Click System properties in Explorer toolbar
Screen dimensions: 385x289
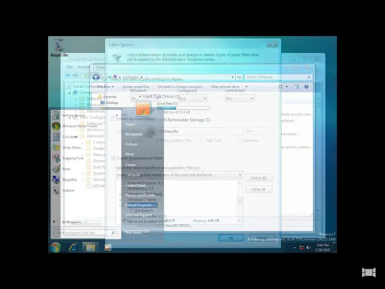[135, 87]
